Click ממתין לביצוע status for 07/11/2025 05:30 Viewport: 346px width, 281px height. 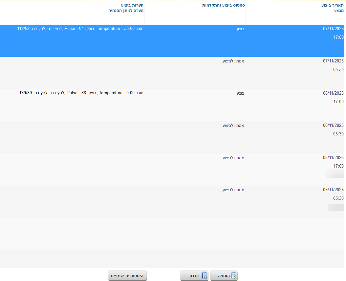coord(233,61)
